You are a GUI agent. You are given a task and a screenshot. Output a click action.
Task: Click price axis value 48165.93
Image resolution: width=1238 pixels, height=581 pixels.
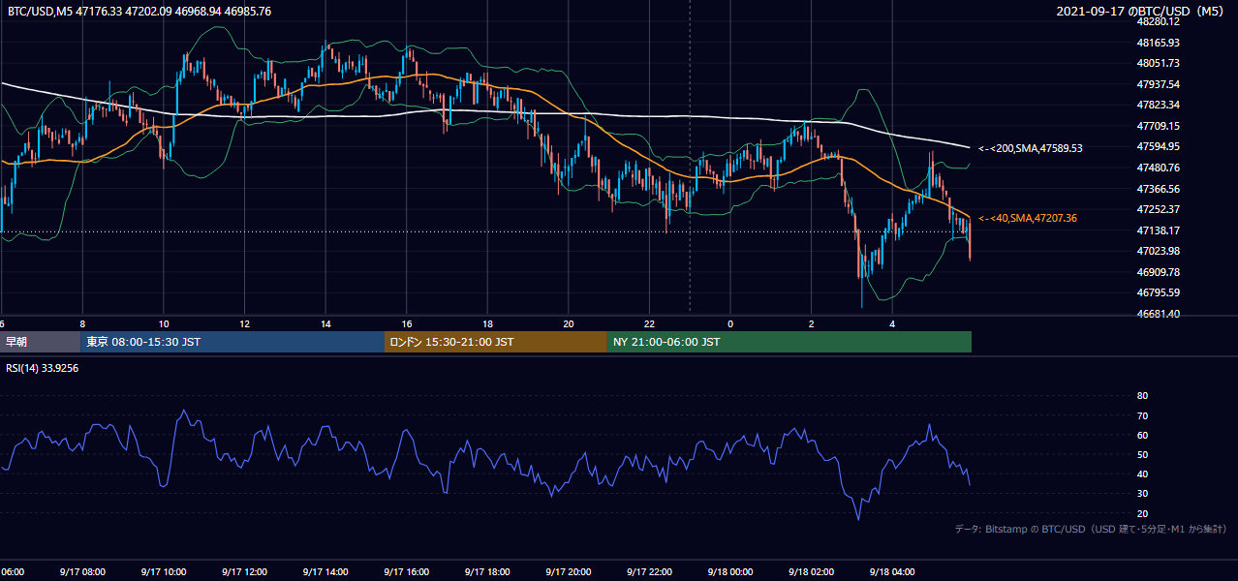[1158, 43]
